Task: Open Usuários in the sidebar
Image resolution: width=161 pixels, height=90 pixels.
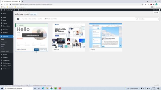Action: click(5, 57)
